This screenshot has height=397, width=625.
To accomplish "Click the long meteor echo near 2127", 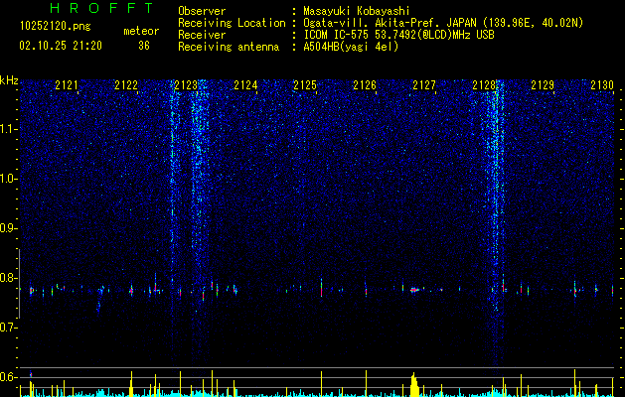I will (415, 290).
